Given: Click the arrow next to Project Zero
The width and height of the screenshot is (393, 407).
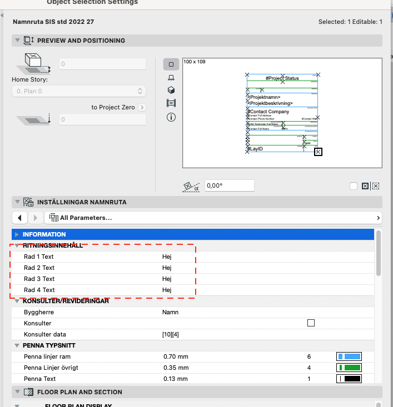Looking at the screenshot, I should pos(142,107).
